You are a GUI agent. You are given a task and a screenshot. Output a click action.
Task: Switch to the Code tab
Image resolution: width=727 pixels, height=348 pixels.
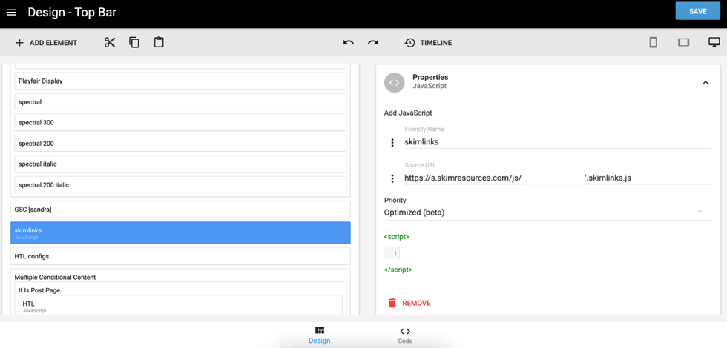pyautogui.click(x=405, y=335)
